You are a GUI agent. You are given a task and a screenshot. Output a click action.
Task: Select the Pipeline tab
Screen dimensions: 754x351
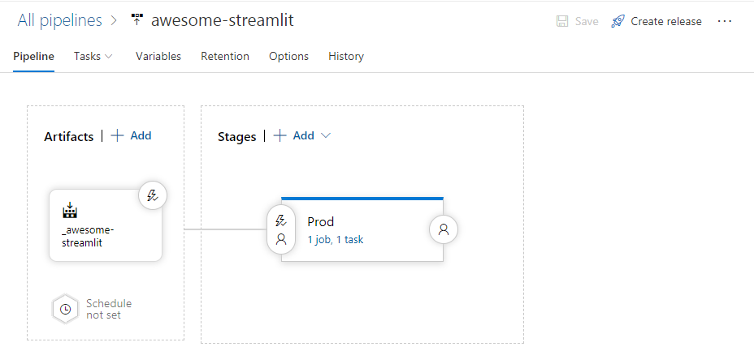click(34, 56)
